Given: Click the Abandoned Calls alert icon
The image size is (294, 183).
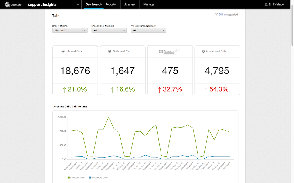Looking at the screenshot, I should (x=203, y=52).
